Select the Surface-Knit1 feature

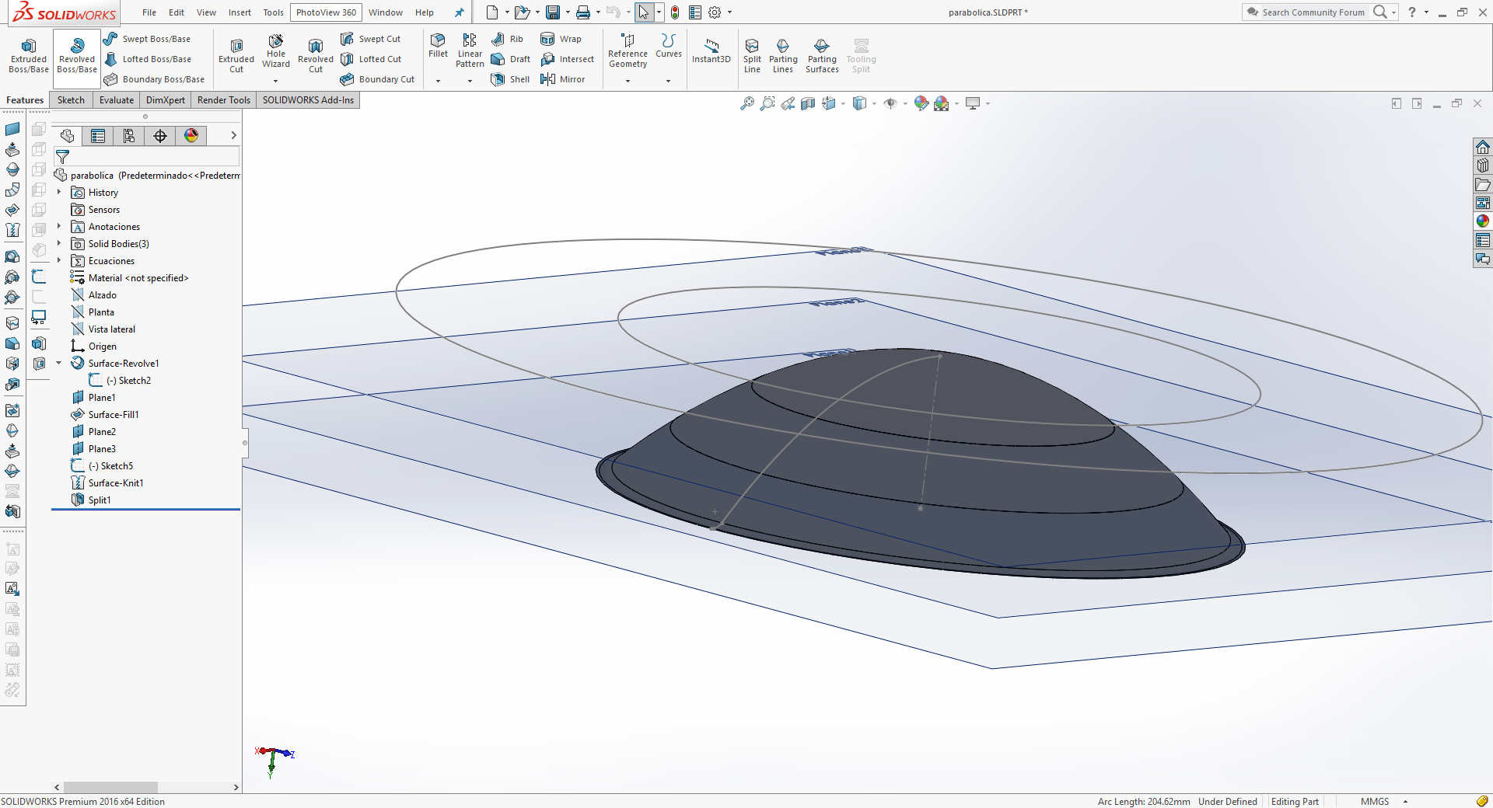tap(107, 482)
